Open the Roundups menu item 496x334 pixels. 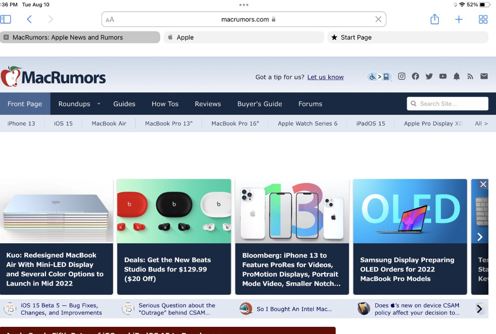coord(74,104)
